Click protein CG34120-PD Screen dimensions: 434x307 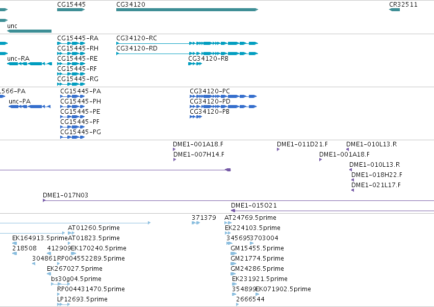click(223, 107)
